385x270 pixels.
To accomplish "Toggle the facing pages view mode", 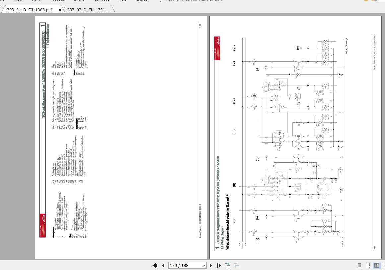I will click(x=377, y=266).
